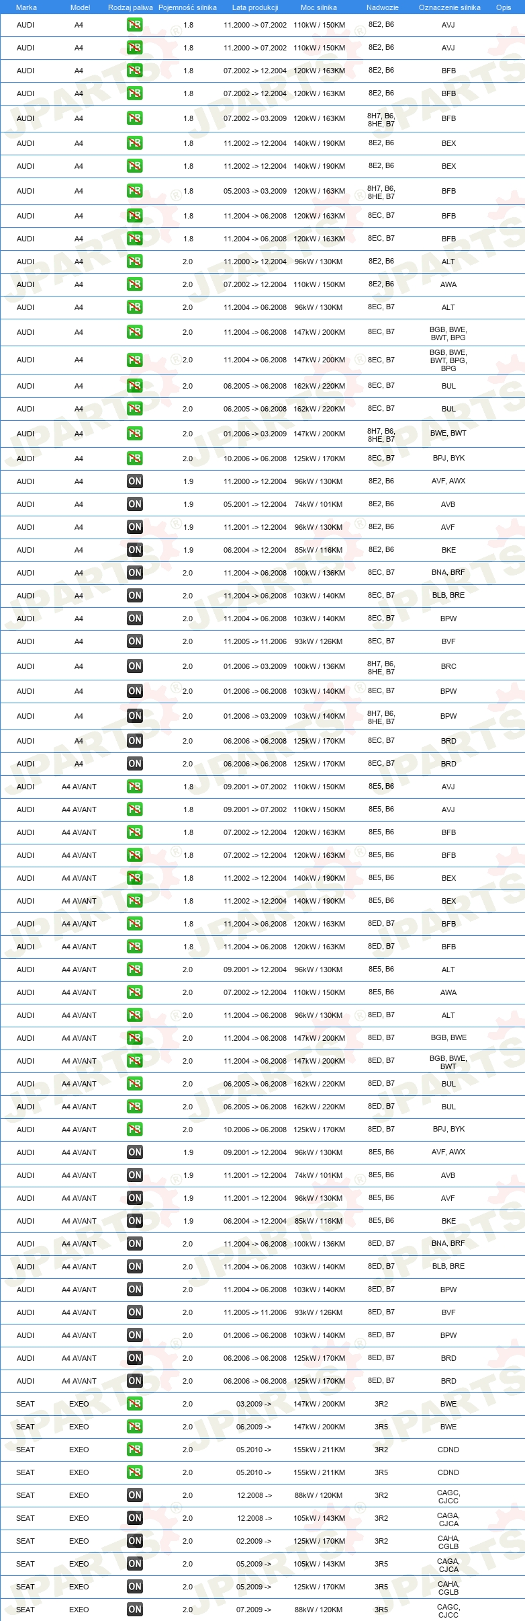Click diesel ON icon in A4 Avant 'BLB, BRE' row
Viewport: 525px width, 1621px height.
coord(135,1267)
